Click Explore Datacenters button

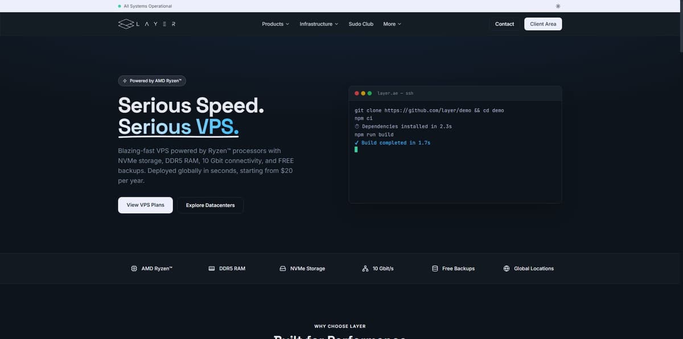210,205
